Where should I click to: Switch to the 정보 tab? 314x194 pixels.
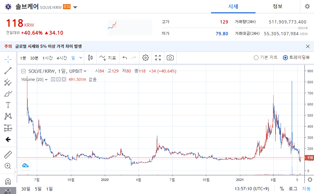click(x=277, y=7)
